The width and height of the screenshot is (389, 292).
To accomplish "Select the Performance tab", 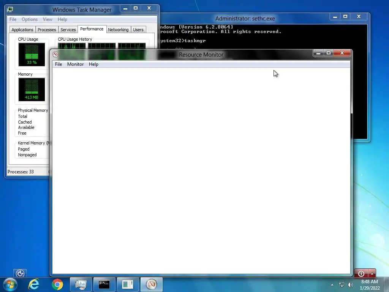I will (x=92, y=29).
